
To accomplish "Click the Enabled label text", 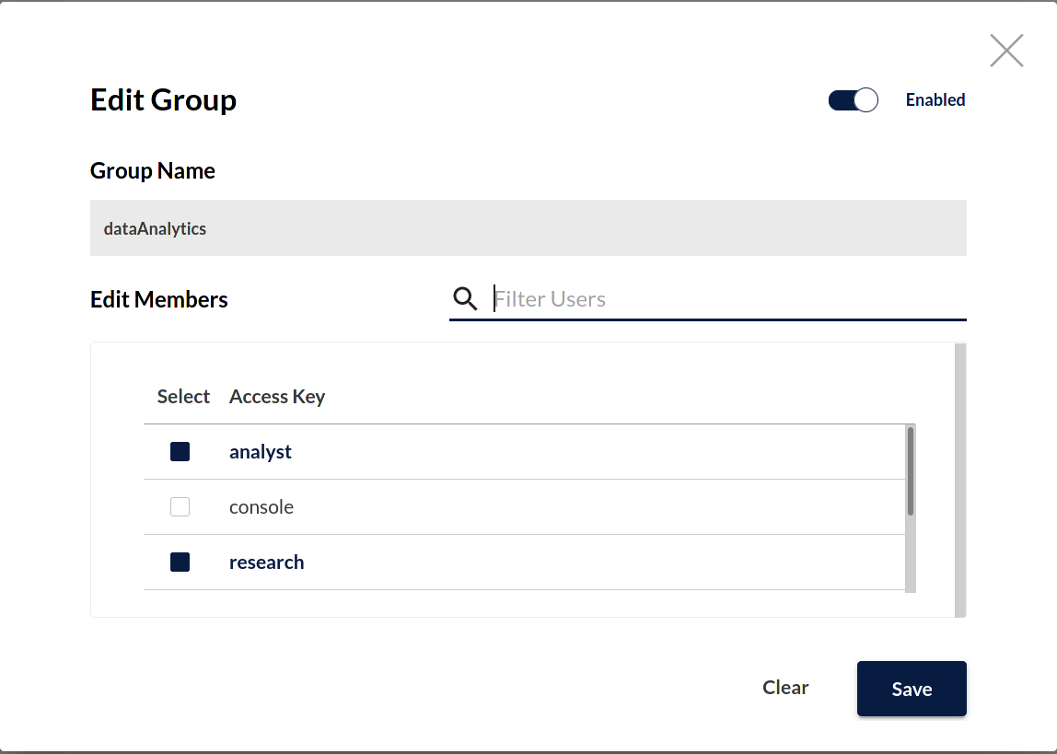I will [935, 99].
